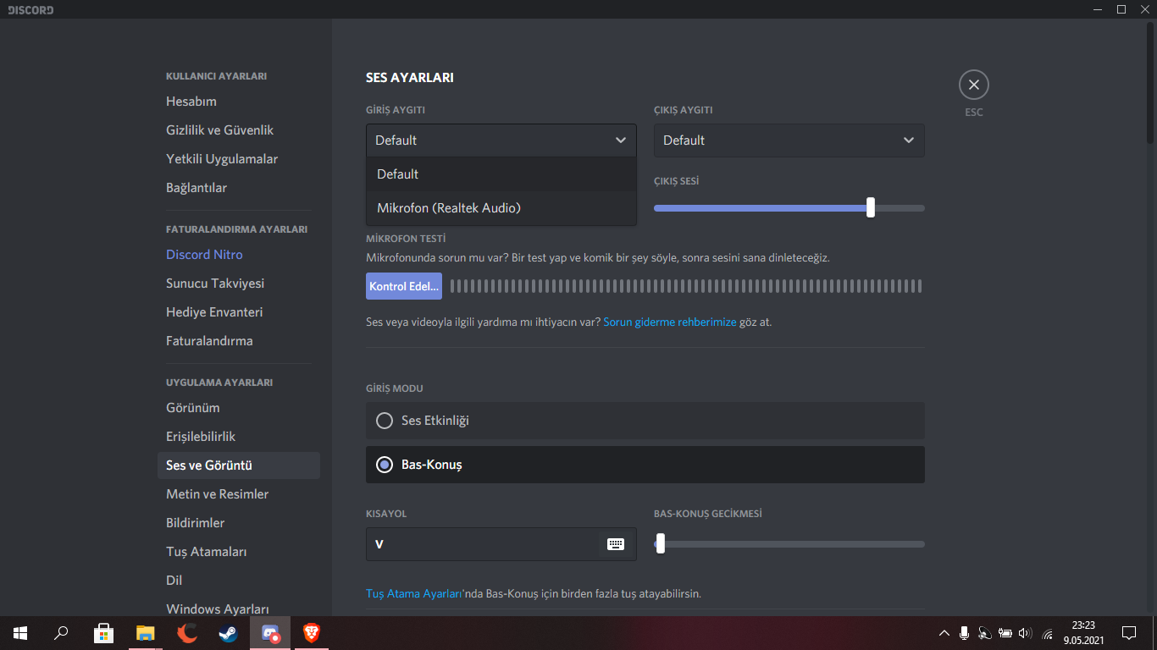Open the orange crescent app on the taskbar
The image size is (1157, 650).
(x=187, y=633)
